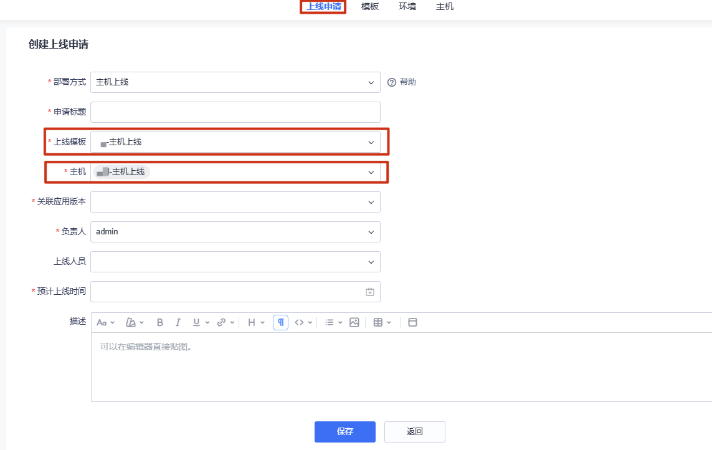Click the 申请标题 input field
The width and height of the screenshot is (712, 450).
235,112
